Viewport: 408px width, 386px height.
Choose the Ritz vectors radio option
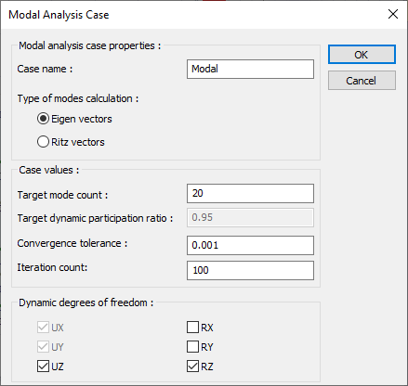(43, 142)
